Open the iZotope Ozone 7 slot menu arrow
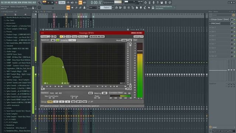The image size is (236, 133). [210, 19]
